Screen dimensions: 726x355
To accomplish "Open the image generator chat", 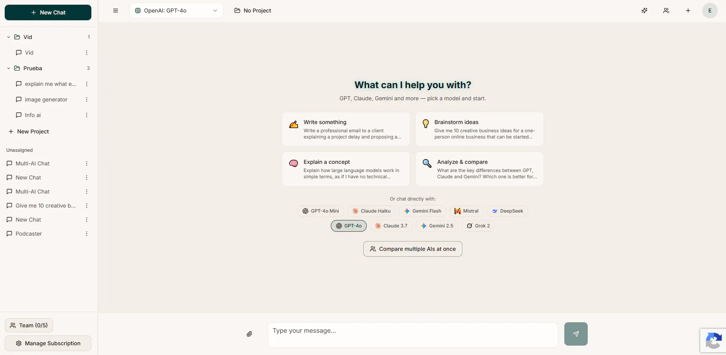I will click(x=46, y=99).
